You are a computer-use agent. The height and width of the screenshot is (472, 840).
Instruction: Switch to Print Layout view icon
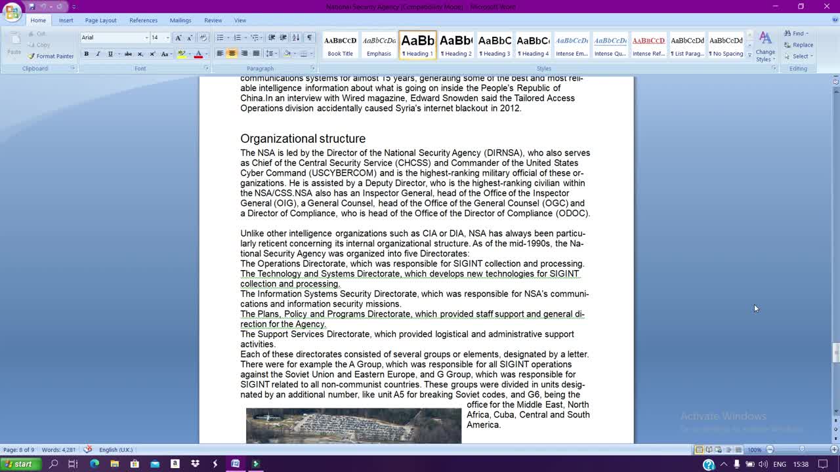tap(700, 450)
